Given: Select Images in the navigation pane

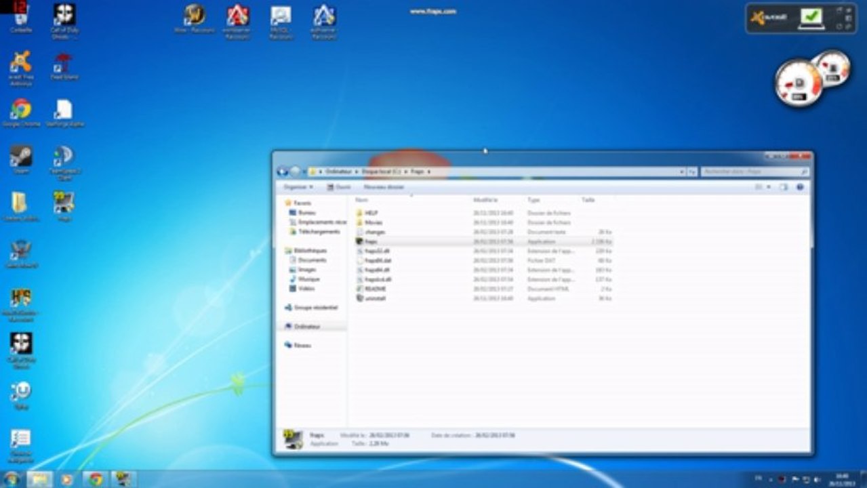Looking at the screenshot, I should [302, 269].
